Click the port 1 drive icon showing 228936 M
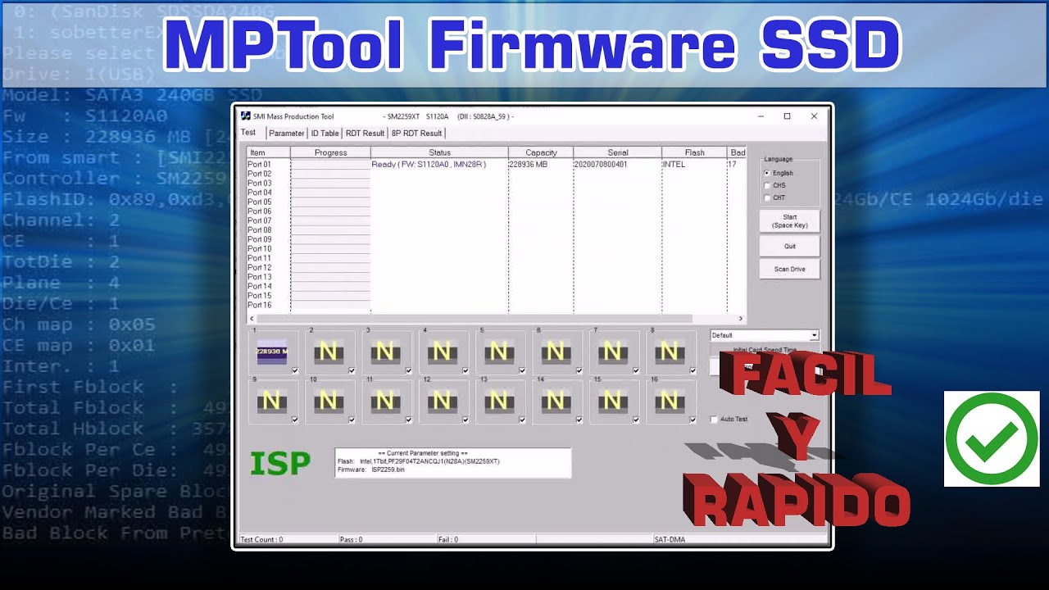 pos(271,352)
